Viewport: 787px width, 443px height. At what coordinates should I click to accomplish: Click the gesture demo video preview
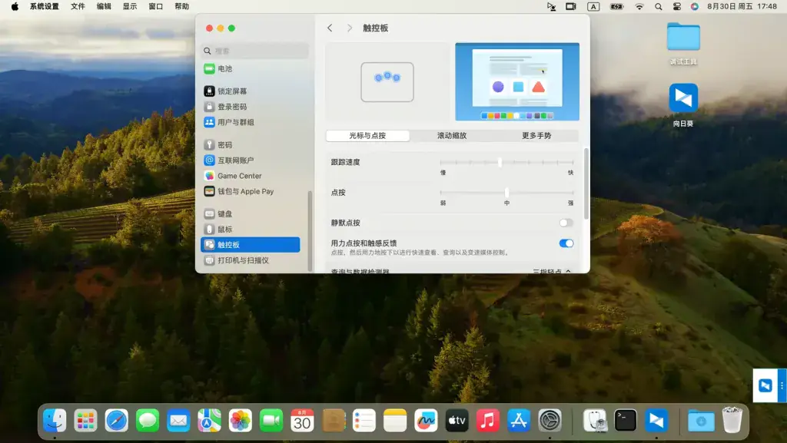tap(517, 81)
